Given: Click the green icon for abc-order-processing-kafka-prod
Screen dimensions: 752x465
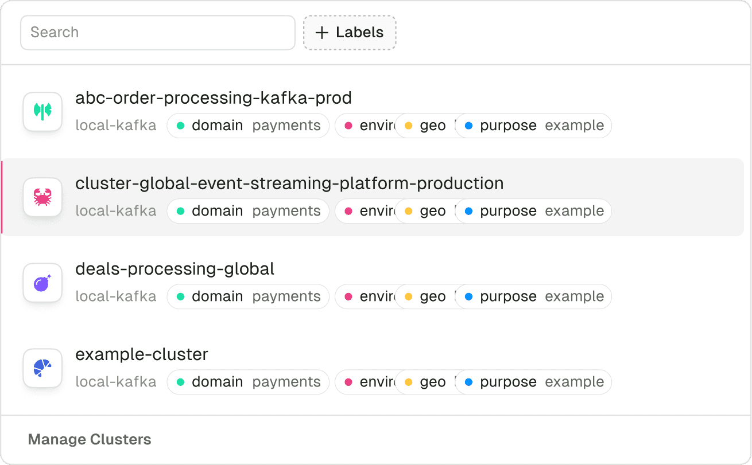Looking at the screenshot, I should 42,111.
